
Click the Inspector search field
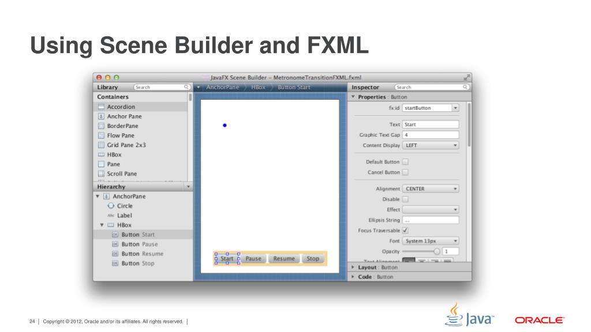[432, 87]
